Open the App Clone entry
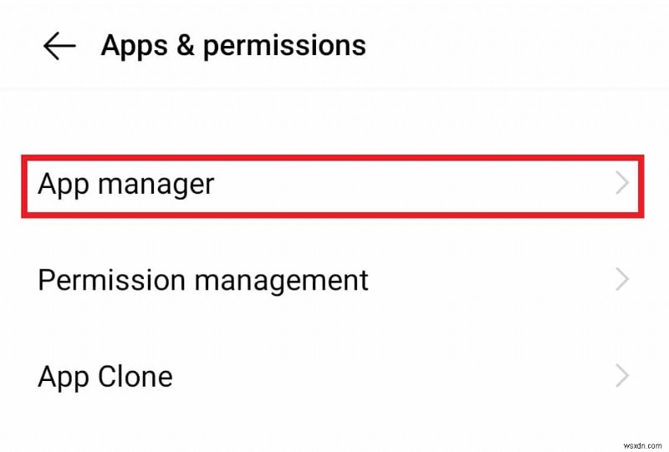669x452 pixels. (334, 376)
